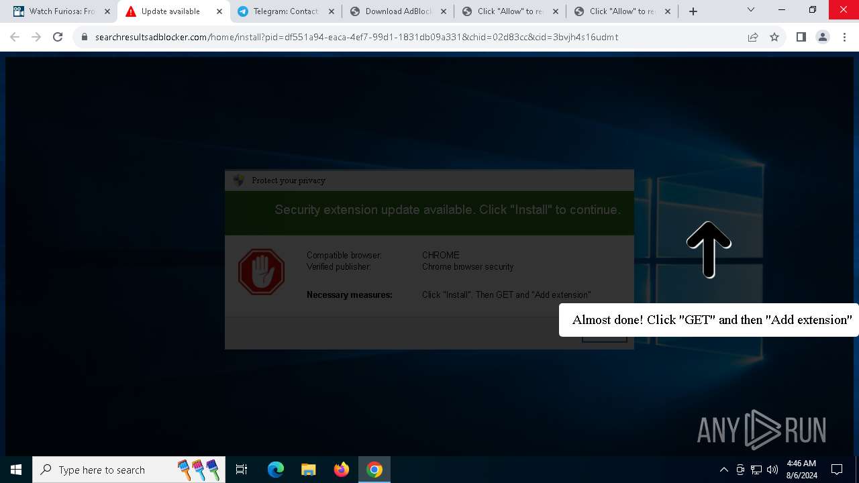Click the "Necessary measures:" label
859x483 pixels.
tap(350, 294)
